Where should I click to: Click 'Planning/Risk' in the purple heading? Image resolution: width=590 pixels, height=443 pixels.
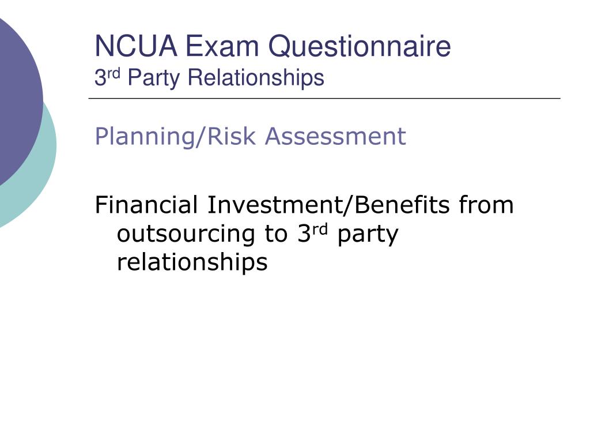[x=175, y=136]
